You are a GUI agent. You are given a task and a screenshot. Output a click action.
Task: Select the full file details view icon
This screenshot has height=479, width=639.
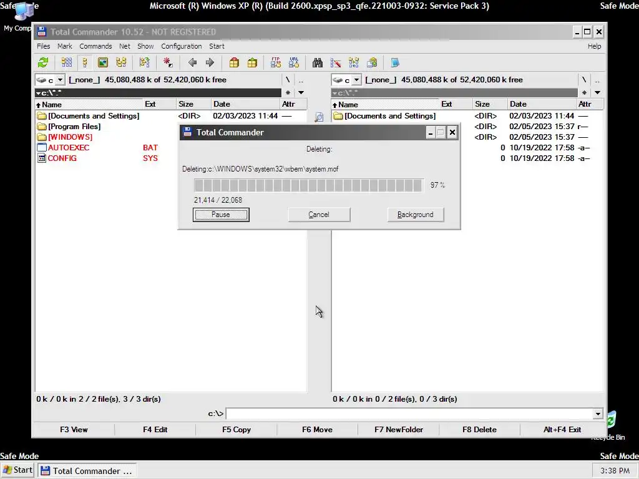click(85, 63)
